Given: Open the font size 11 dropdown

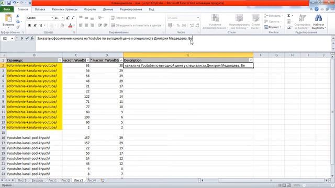Looking at the screenshot, I should [x=63, y=18].
